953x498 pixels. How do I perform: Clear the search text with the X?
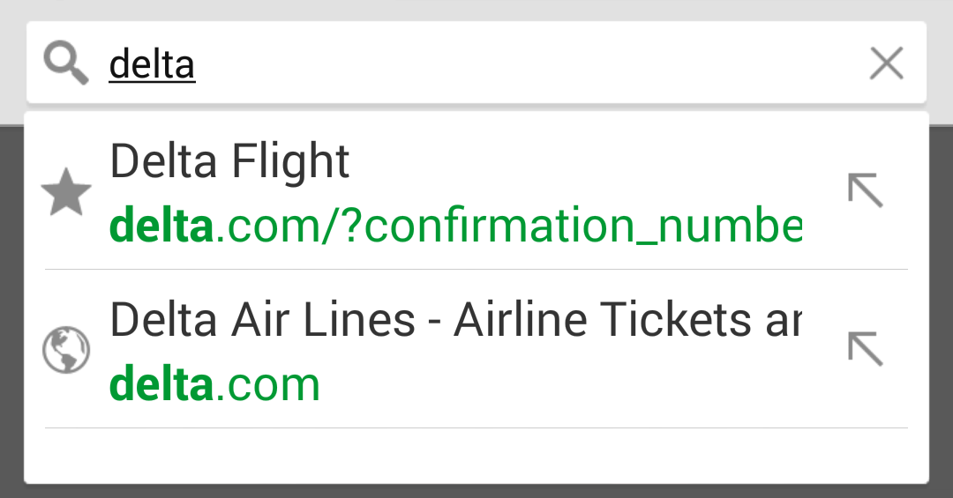pos(886,63)
